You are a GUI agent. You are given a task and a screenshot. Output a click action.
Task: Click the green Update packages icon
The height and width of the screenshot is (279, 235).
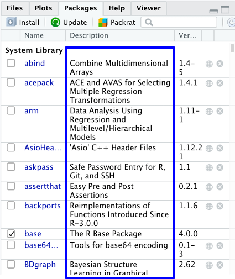(55, 22)
